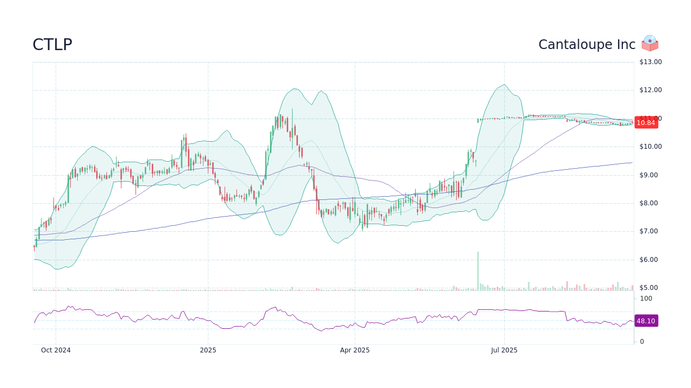Click the tallest volume bar in late June

[x=478, y=271]
